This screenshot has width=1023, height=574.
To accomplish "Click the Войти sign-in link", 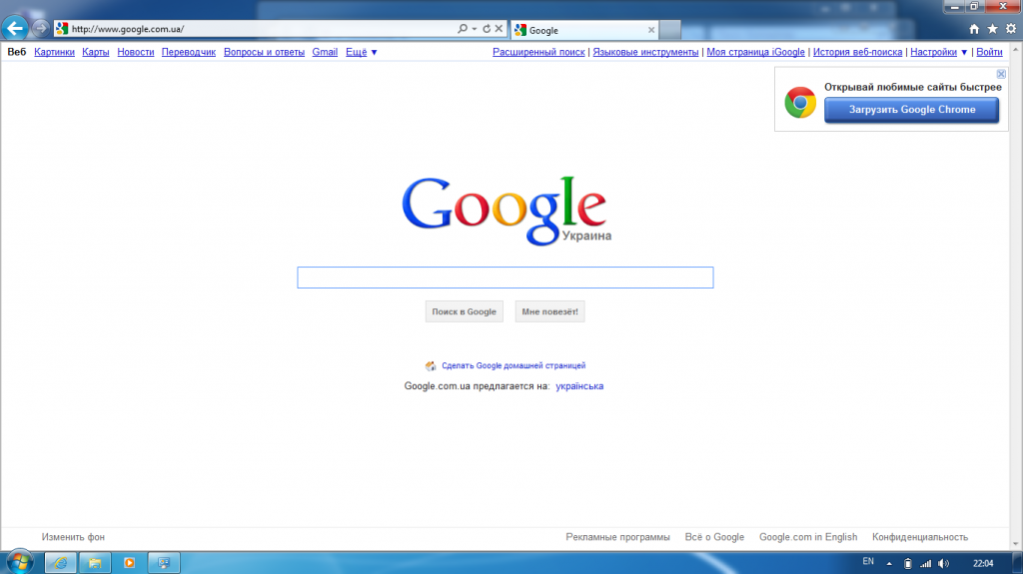I will pos(989,52).
